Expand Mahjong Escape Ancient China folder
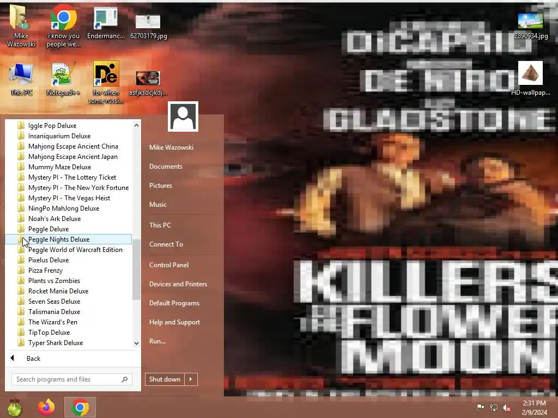The height and width of the screenshot is (418, 558). point(68,146)
